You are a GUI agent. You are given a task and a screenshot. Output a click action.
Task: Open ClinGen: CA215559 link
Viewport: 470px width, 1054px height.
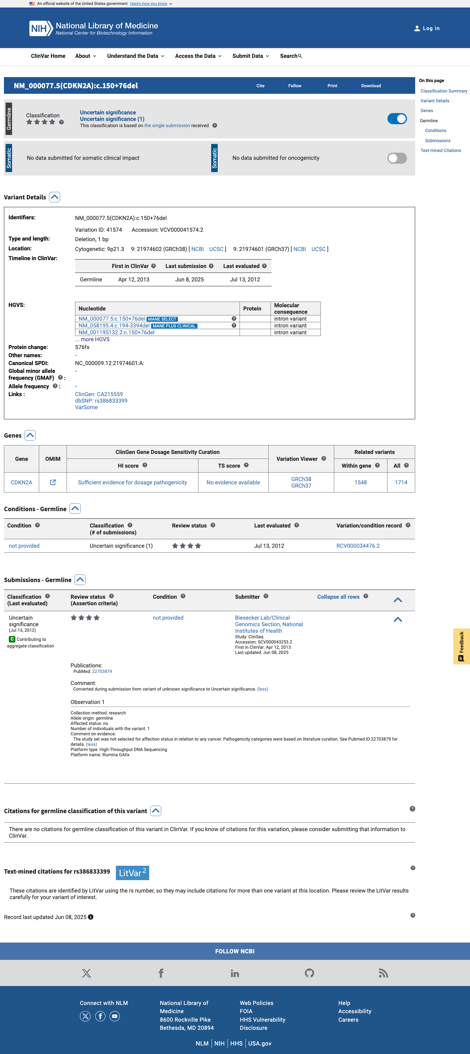click(x=99, y=394)
